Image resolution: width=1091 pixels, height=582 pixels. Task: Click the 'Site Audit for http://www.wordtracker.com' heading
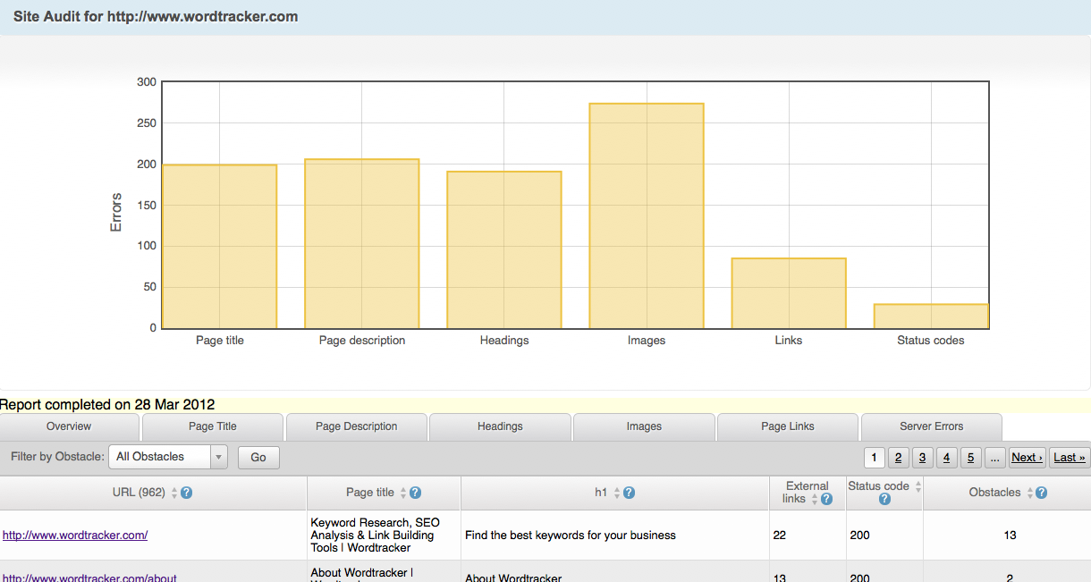[x=156, y=16]
